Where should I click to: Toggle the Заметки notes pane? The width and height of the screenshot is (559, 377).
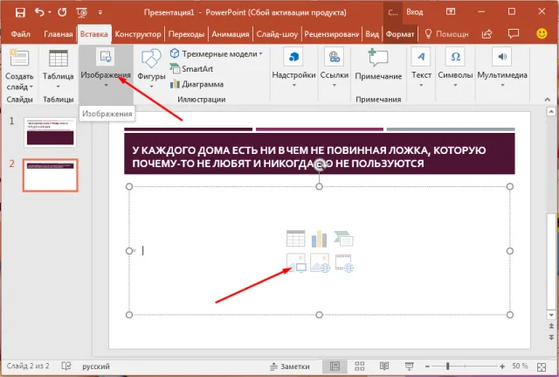[x=290, y=367]
